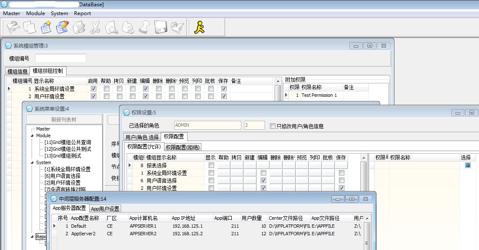Click the Help toolbar icon with question mark
Viewport: 479px width, 250px height.
(x=13, y=27)
